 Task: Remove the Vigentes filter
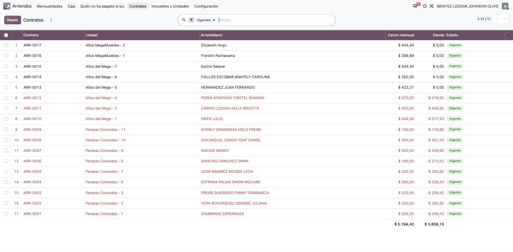(x=214, y=20)
